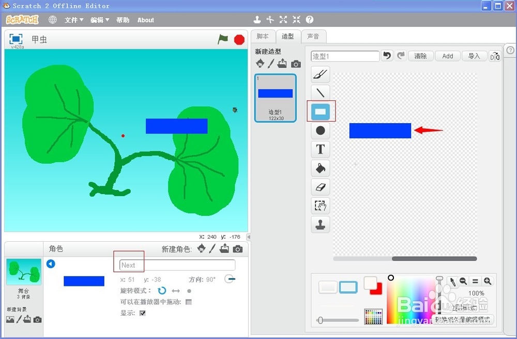This screenshot has height=339, width=517.
Task: Open the 帮助 menu item
Action: pyautogui.click(x=123, y=20)
